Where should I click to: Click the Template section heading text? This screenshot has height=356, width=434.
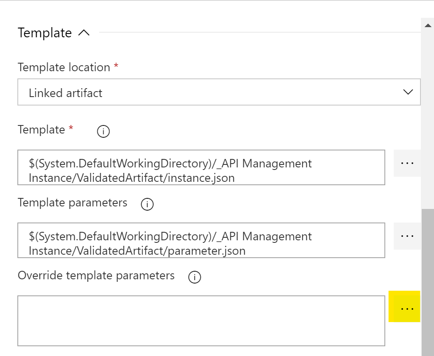45,33
